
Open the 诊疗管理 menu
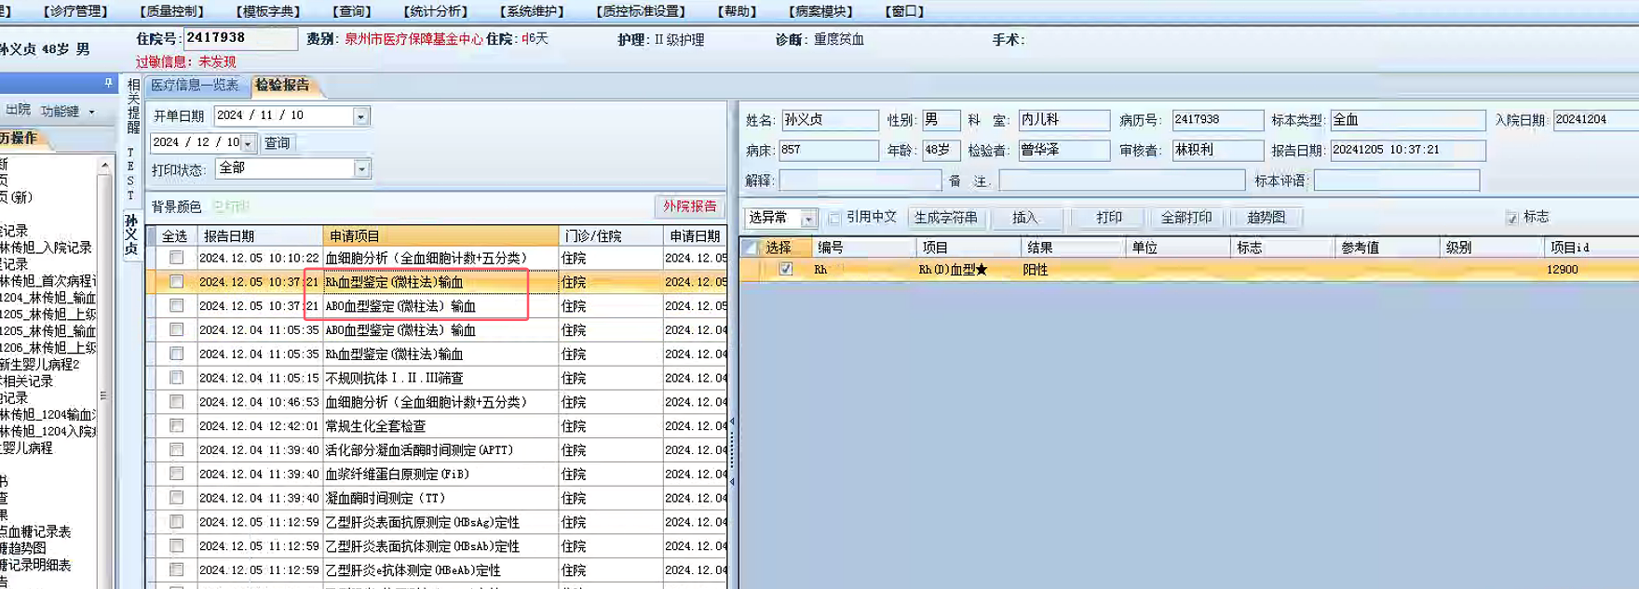75,11
